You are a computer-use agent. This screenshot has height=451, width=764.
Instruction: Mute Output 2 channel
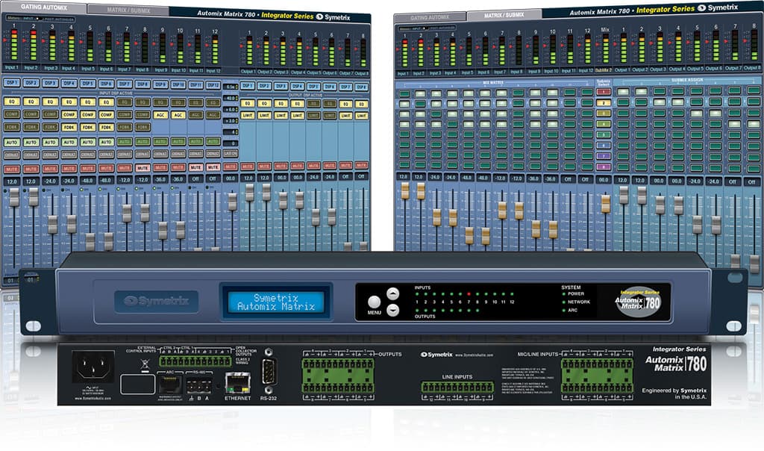tap(264, 167)
